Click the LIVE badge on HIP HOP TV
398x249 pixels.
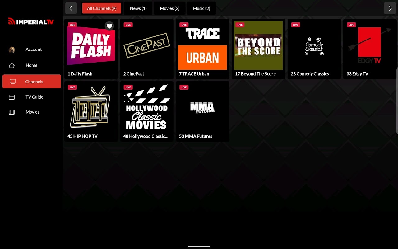(x=72, y=87)
